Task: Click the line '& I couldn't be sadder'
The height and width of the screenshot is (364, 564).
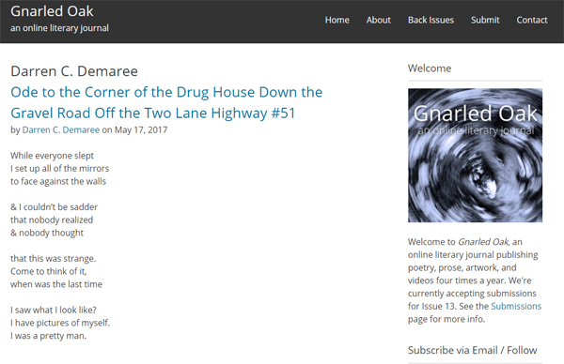Action: pyautogui.click(x=54, y=207)
